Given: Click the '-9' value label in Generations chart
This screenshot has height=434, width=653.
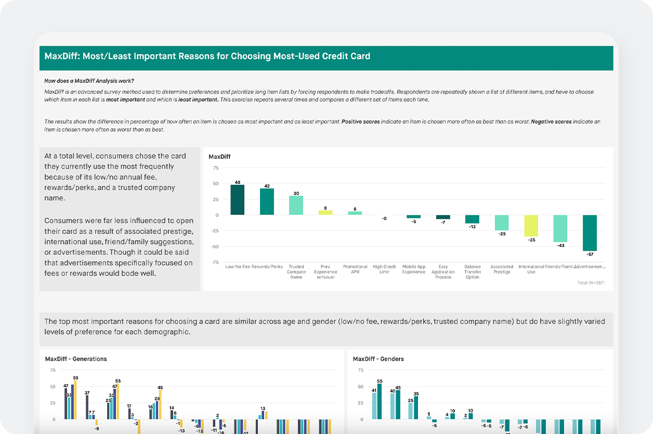Looking at the screenshot, I should tap(97, 428).
